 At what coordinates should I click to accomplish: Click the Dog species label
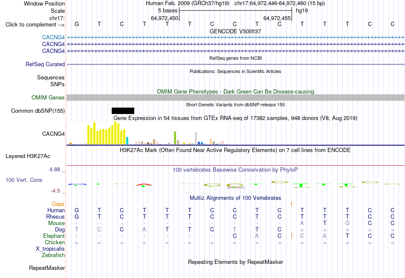click(x=60, y=230)
